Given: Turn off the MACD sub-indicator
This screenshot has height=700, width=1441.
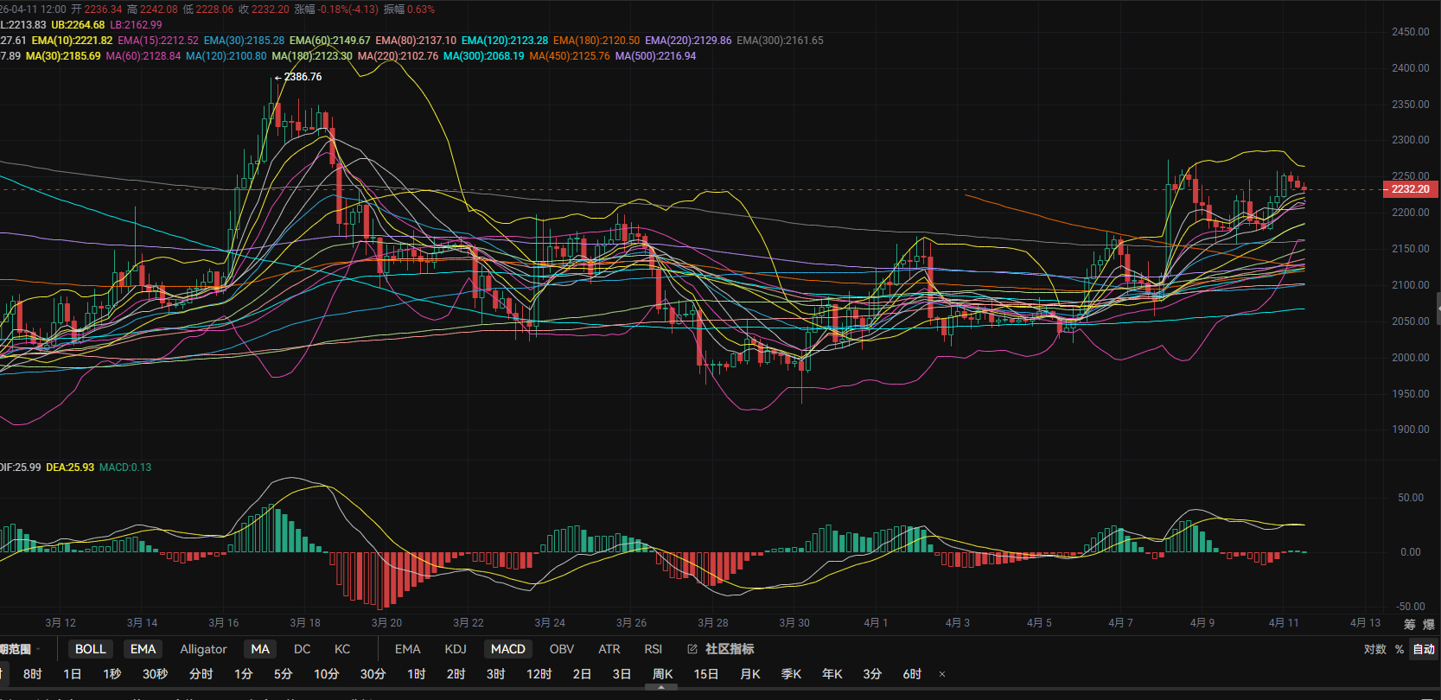Looking at the screenshot, I should (x=507, y=649).
